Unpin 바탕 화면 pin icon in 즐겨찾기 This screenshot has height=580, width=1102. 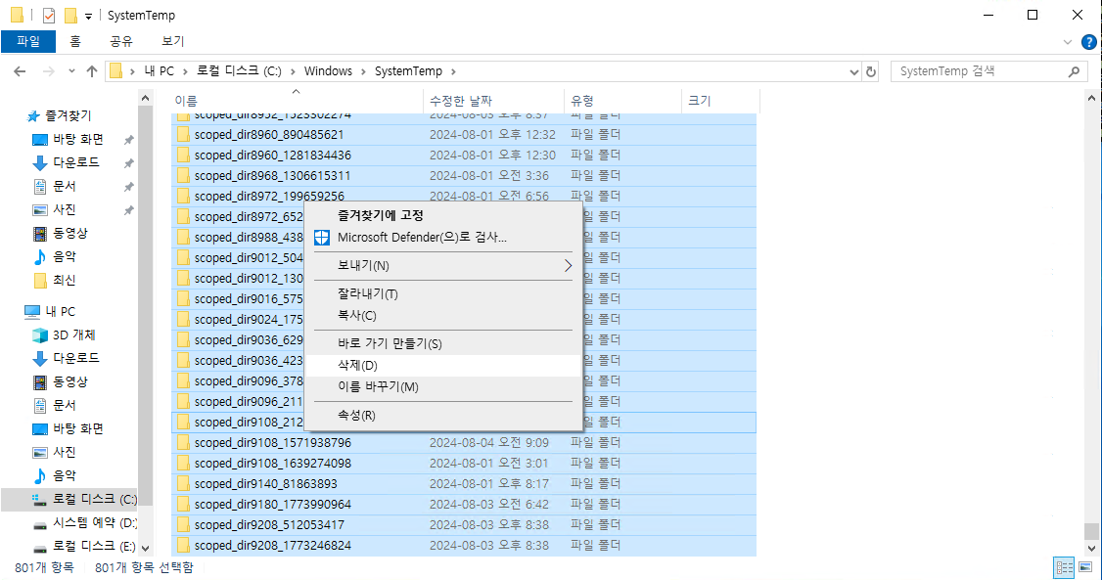tap(128, 139)
